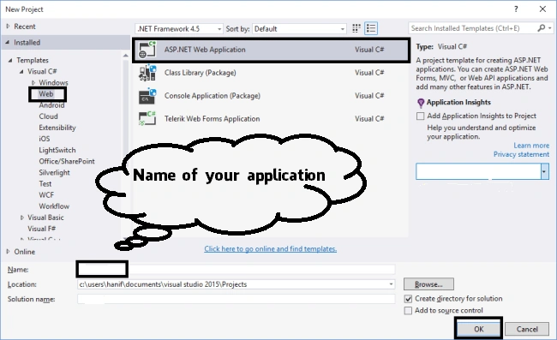
Task: Select ASP.NET Web Application template icon
Action: coord(147,50)
